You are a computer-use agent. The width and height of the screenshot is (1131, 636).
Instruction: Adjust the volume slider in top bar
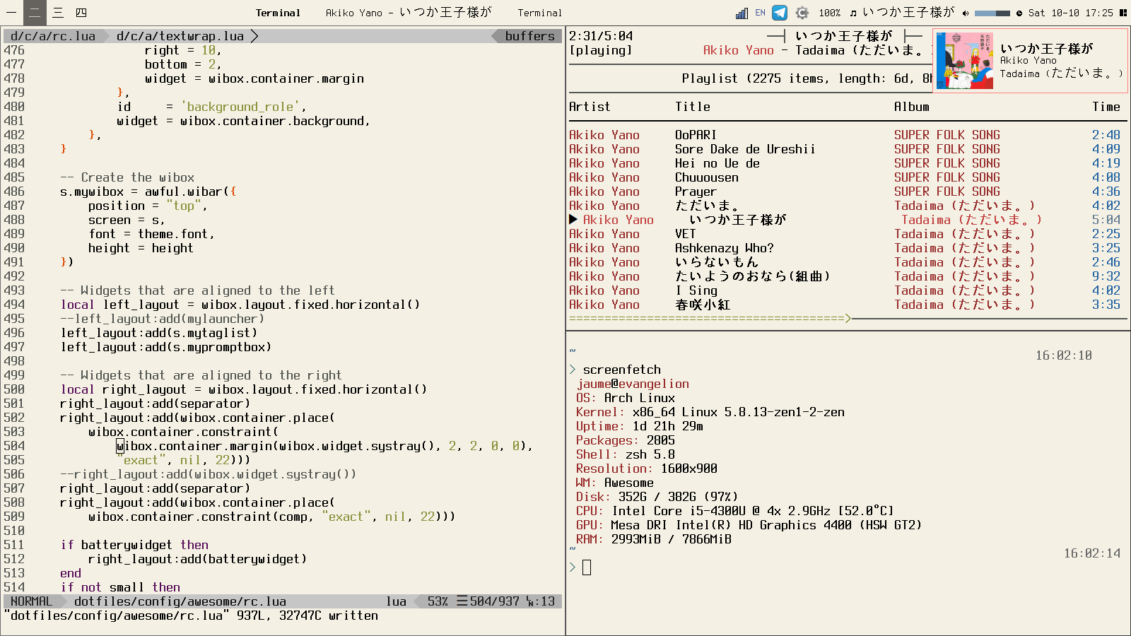992,13
